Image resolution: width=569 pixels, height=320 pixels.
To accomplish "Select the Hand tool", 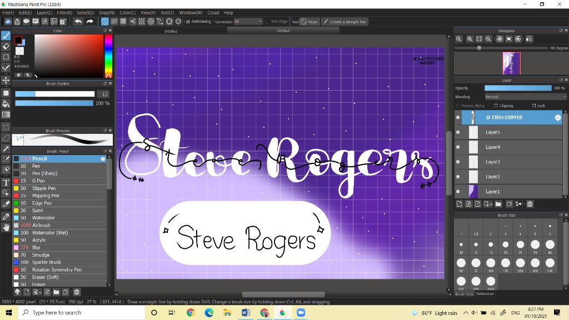I will point(6,227).
